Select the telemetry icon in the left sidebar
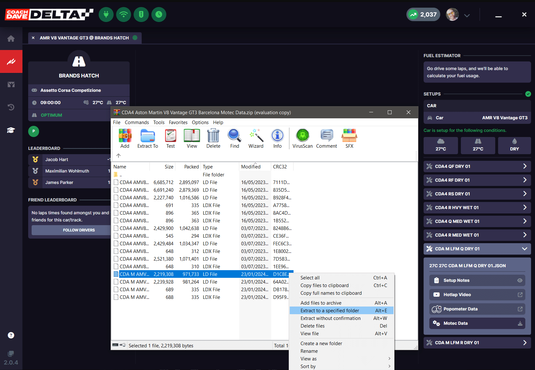 pos(11,61)
